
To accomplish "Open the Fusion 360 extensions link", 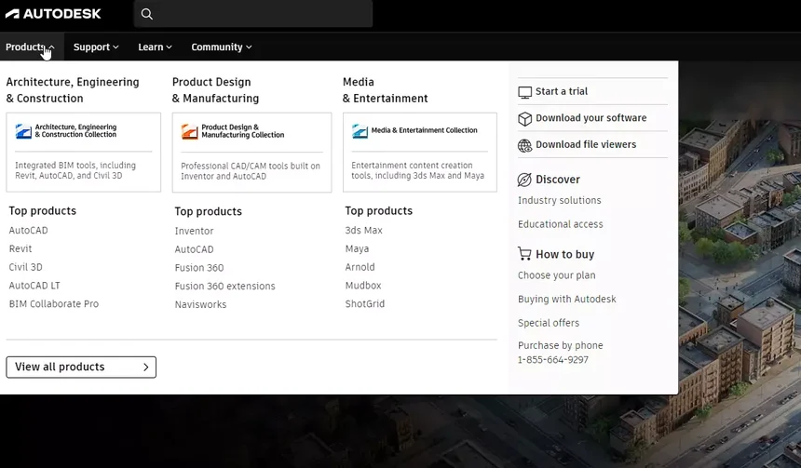I will coord(224,286).
